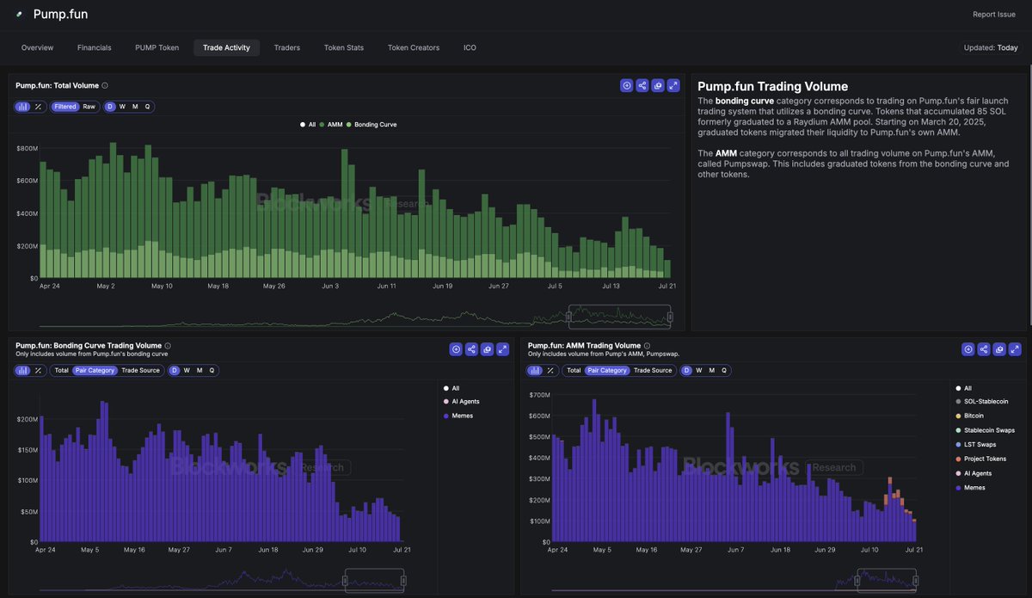Toggle Memes in AMM legend
This screenshot has height=598, width=1032.
coord(970,488)
